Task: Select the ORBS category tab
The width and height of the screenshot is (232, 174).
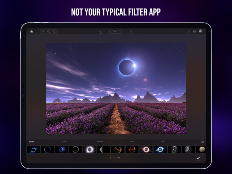Action: tap(31, 142)
